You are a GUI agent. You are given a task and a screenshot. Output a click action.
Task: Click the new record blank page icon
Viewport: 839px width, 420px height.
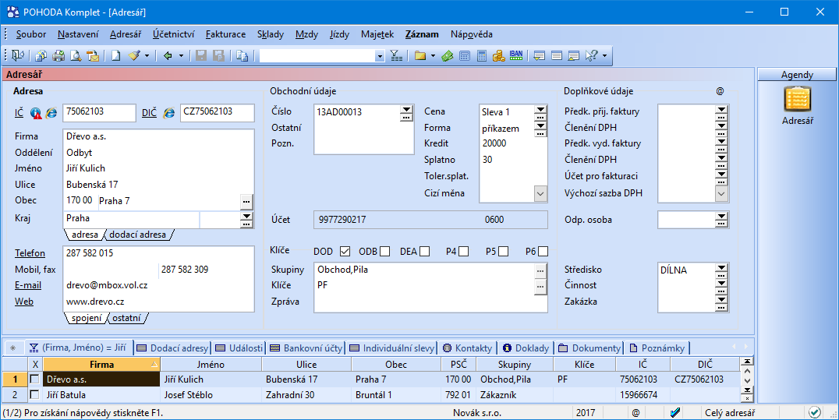[115, 56]
